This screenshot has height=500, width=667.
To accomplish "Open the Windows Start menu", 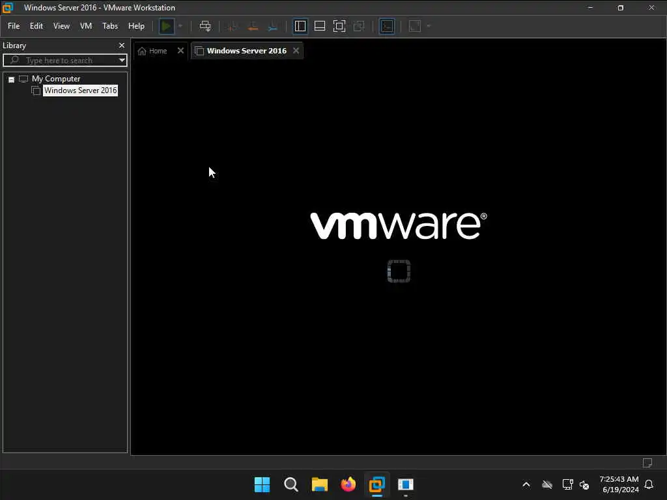I will (262, 484).
